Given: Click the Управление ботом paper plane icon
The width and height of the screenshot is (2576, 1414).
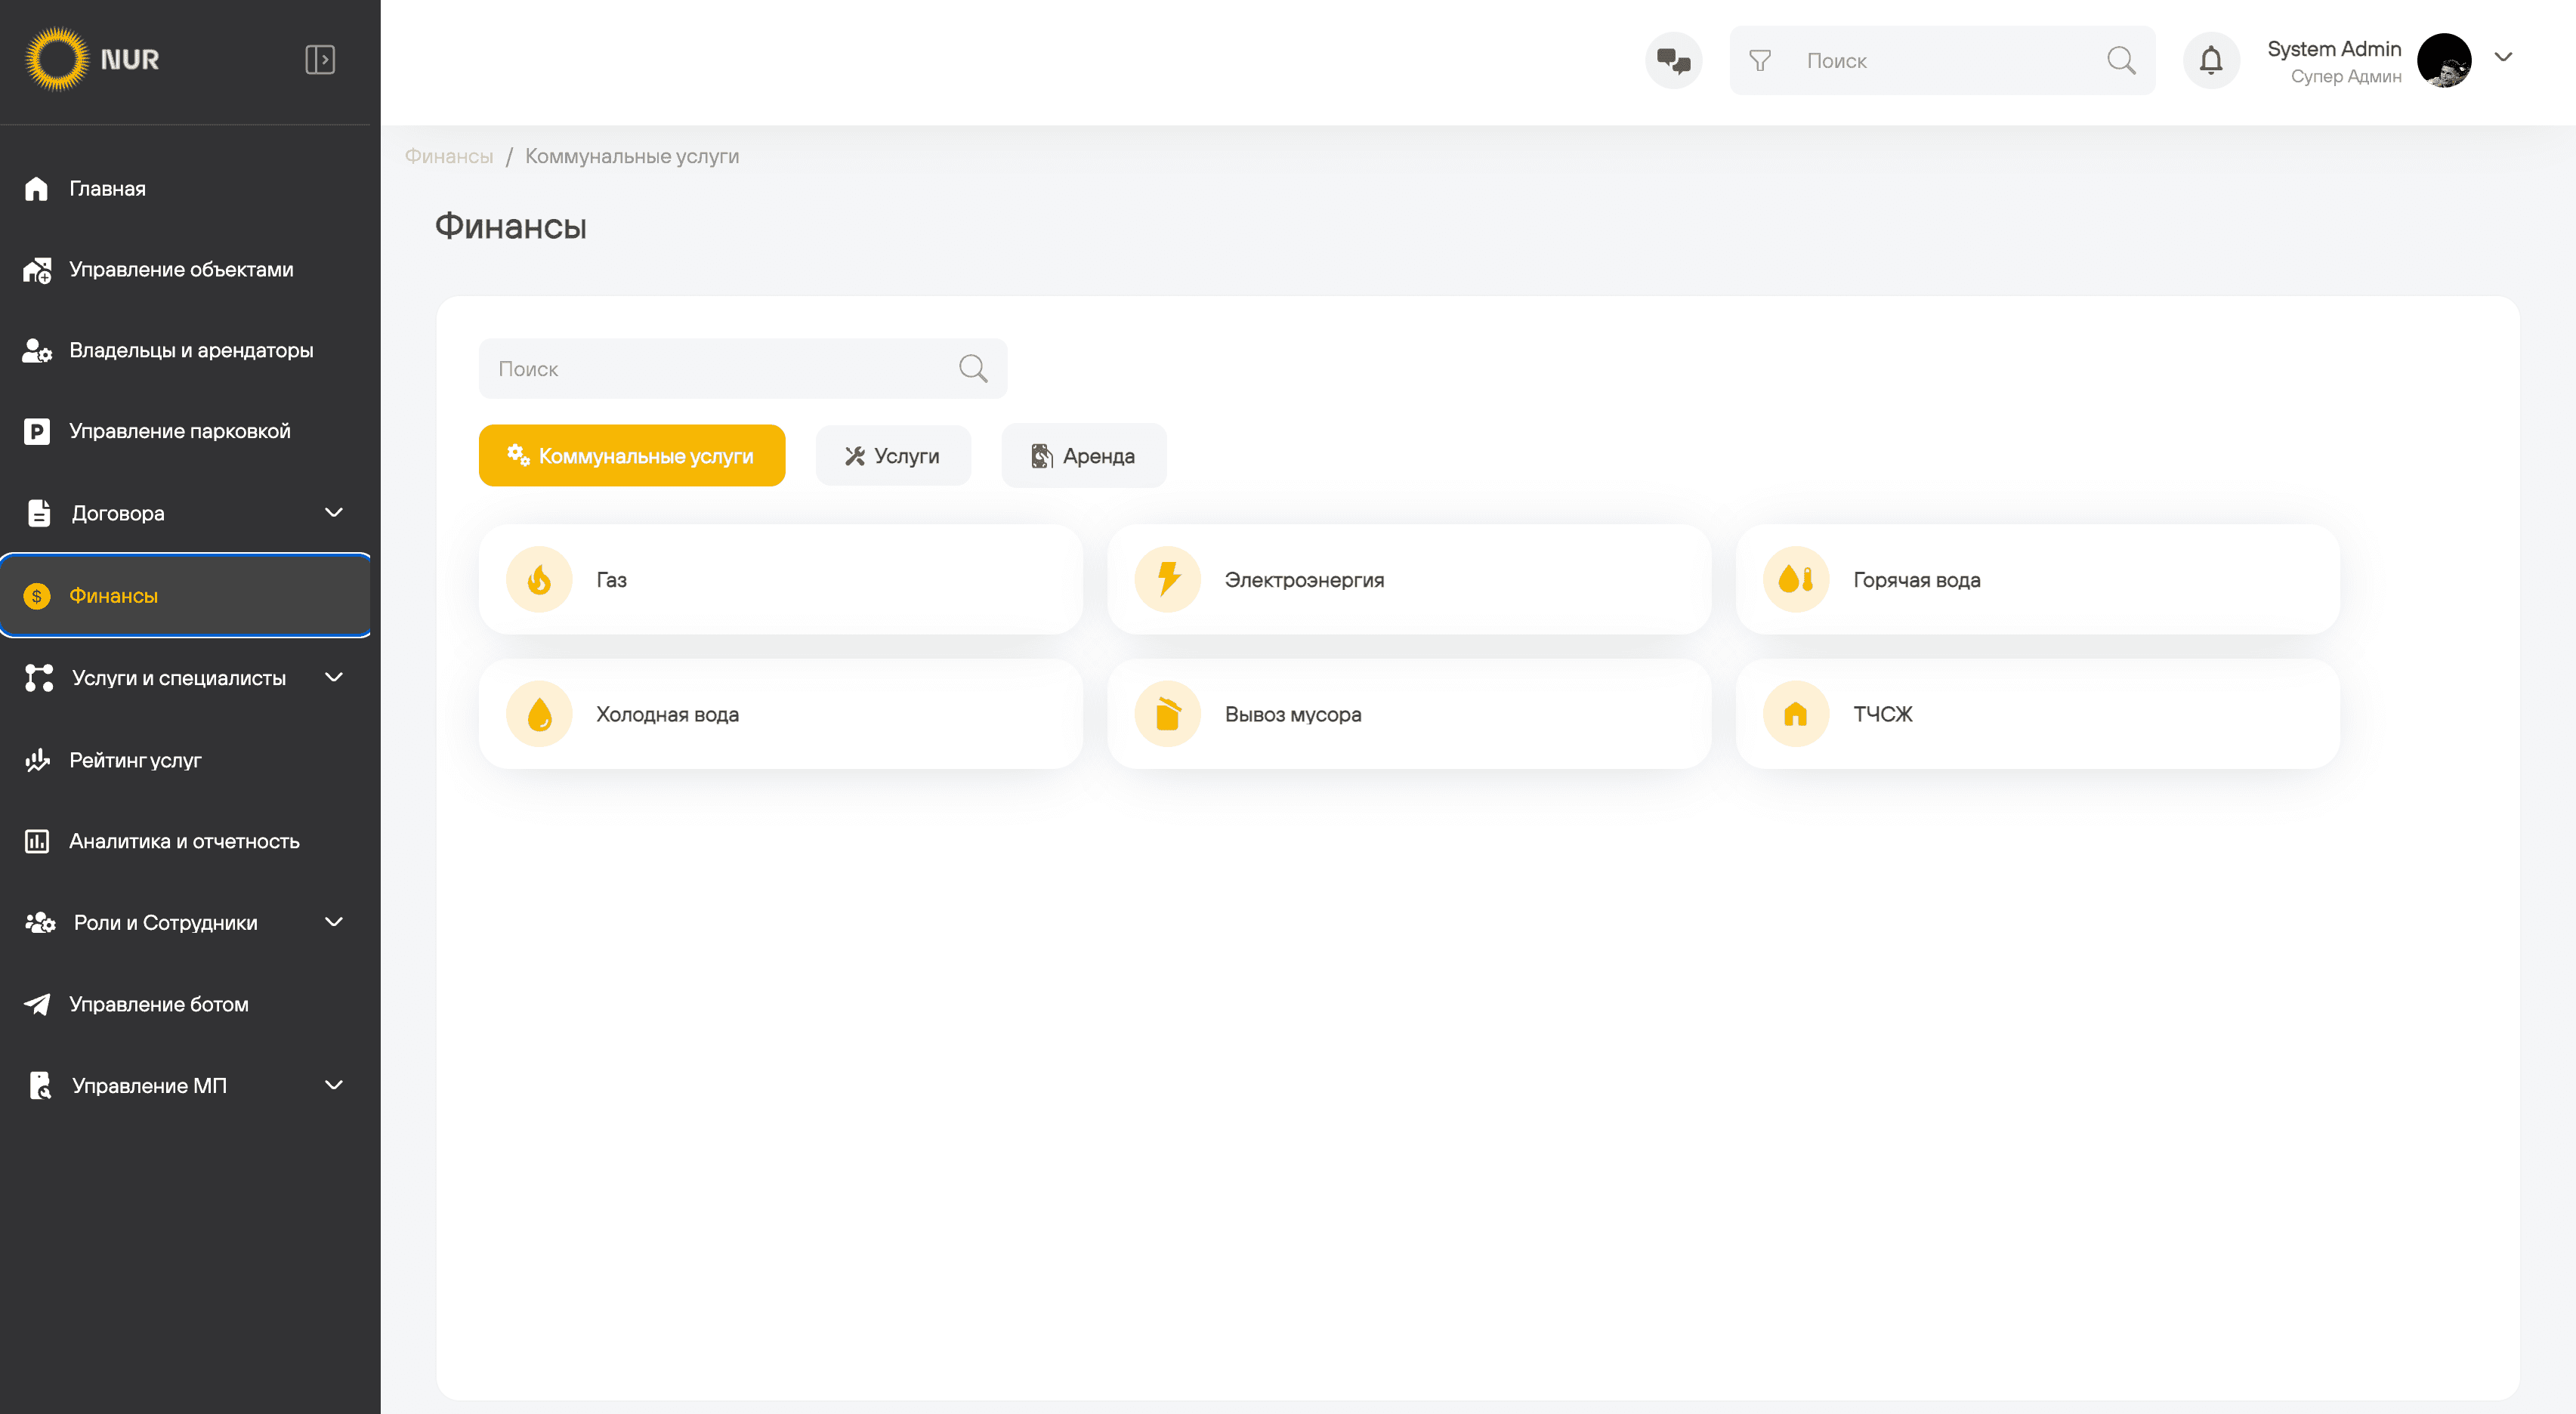Looking at the screenshot, I should (37, 1004).
